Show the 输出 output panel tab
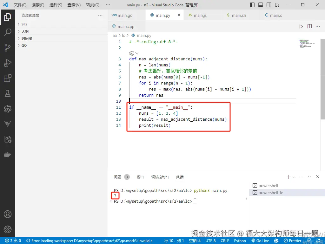This screenshot has width=325, height=244. pos(140,177)
